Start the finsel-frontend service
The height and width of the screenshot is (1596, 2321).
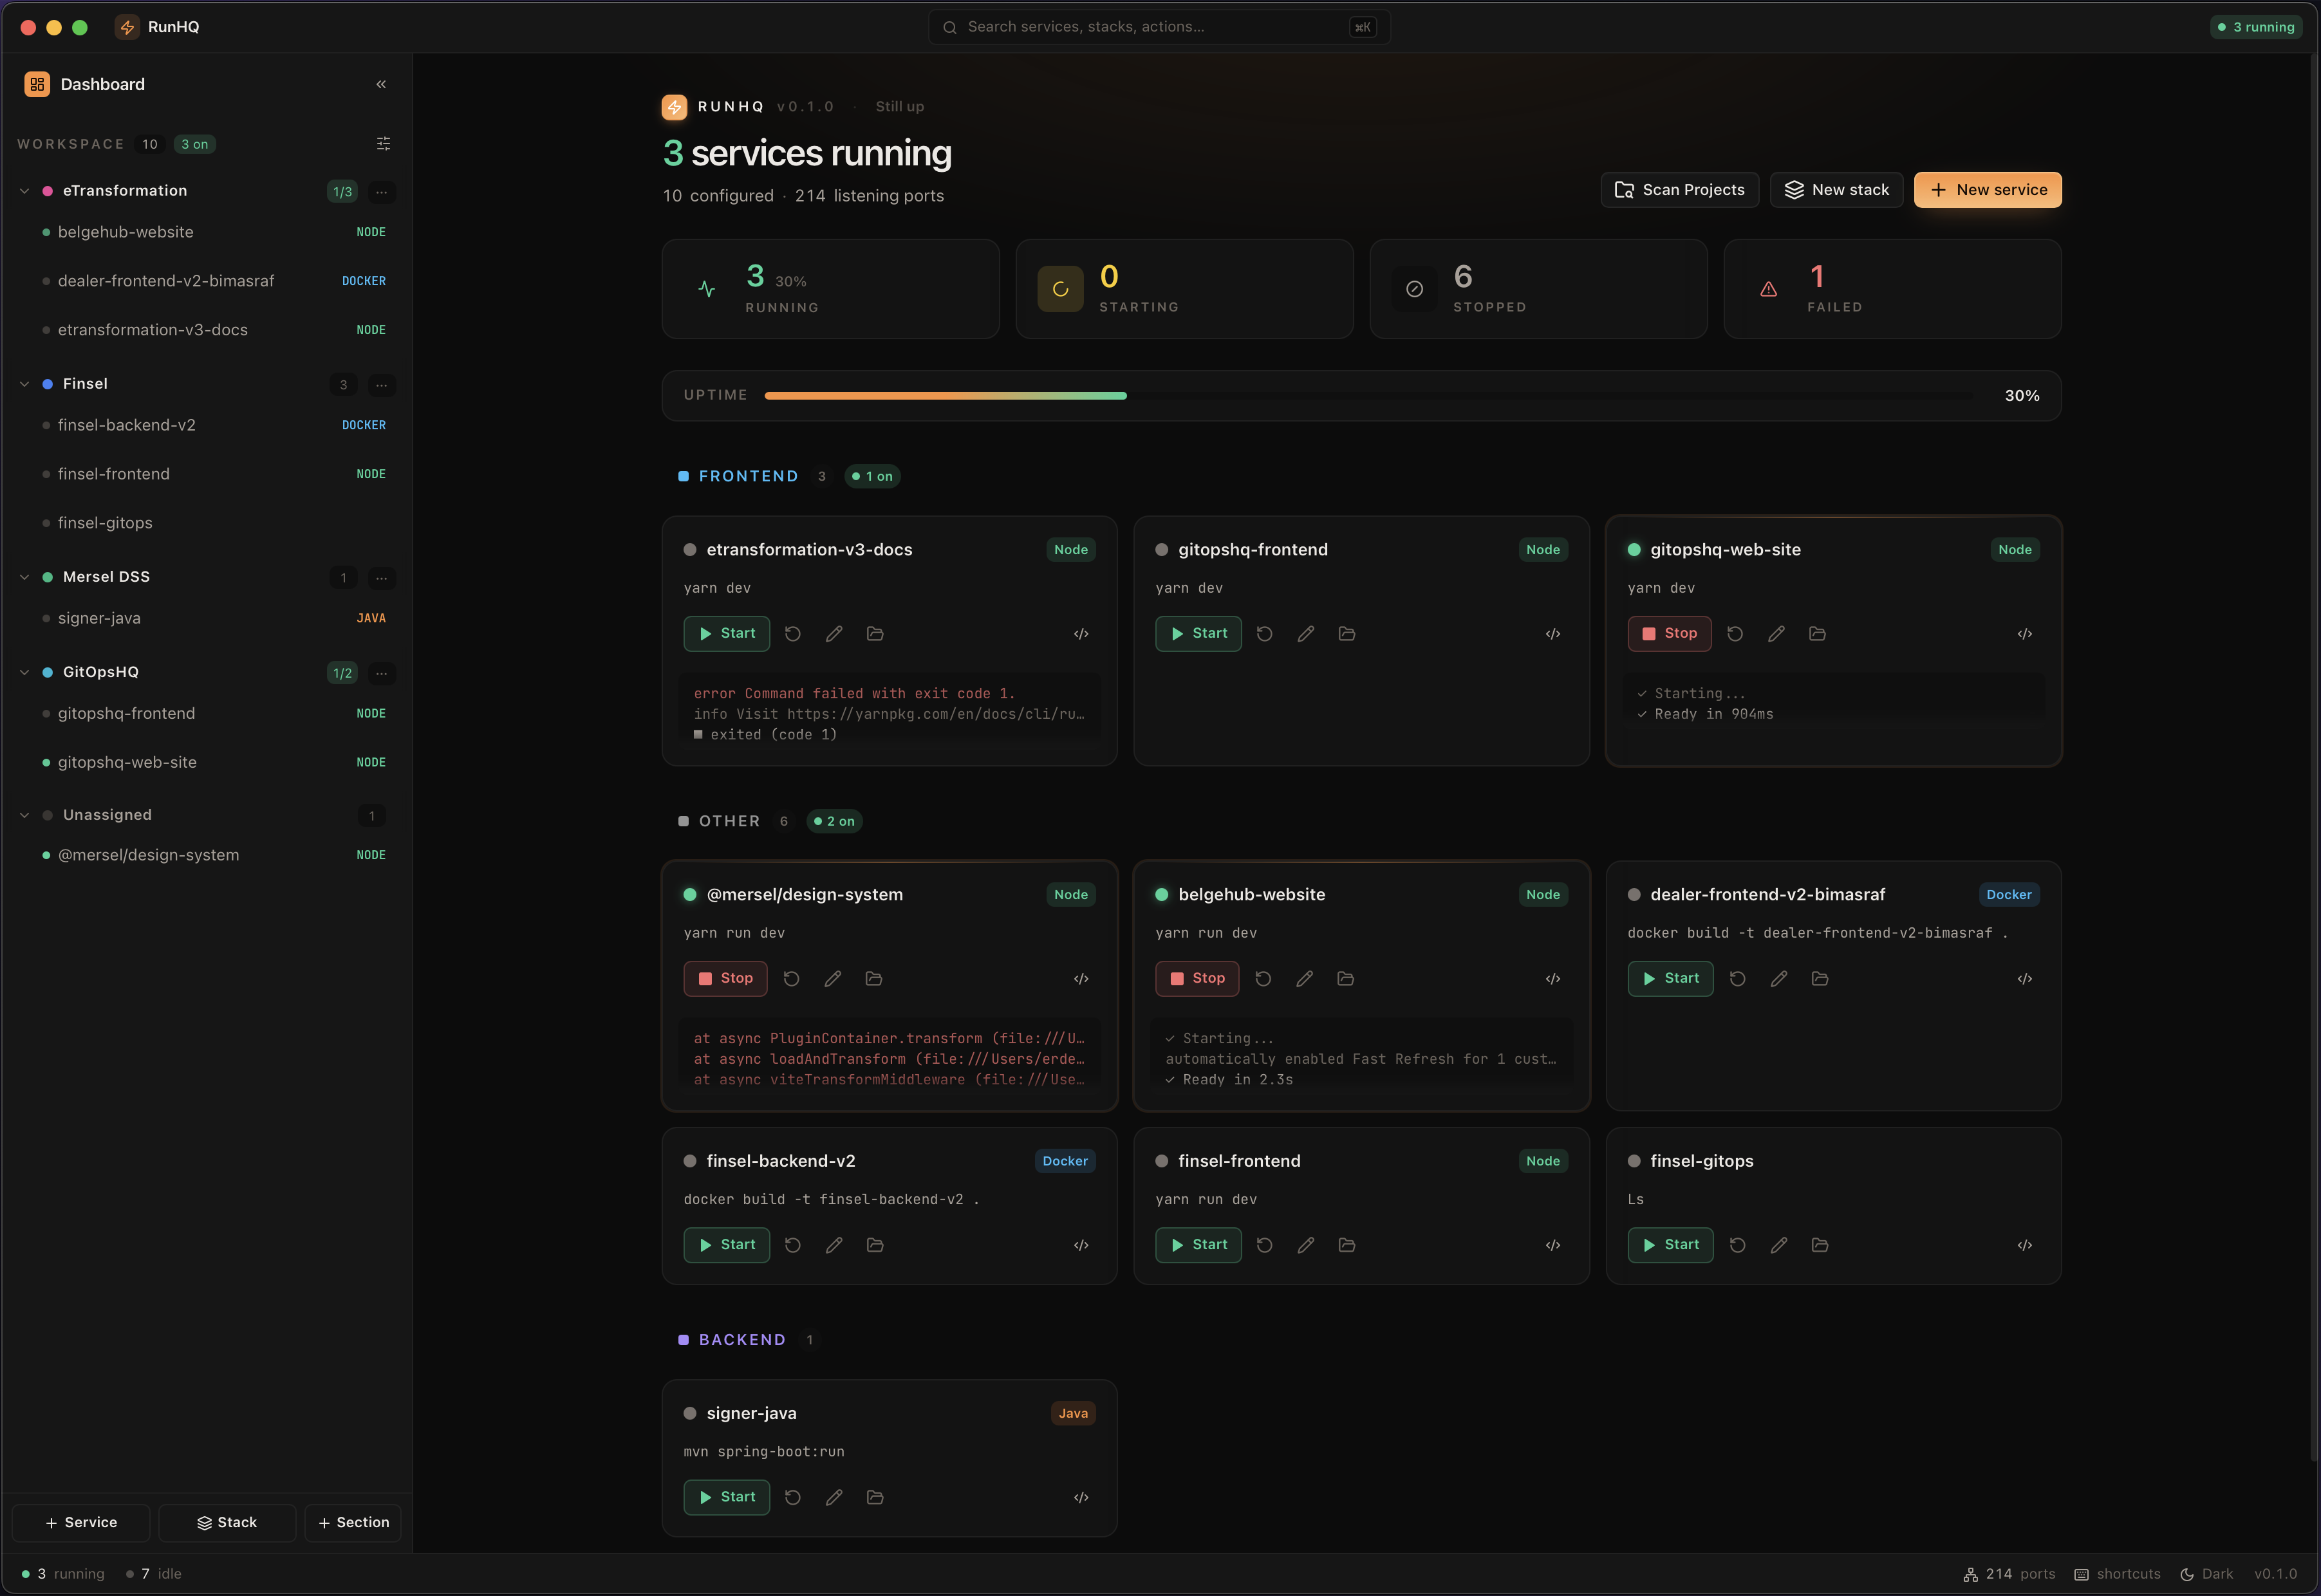pyautogui.click(x=1198, y=1245)
